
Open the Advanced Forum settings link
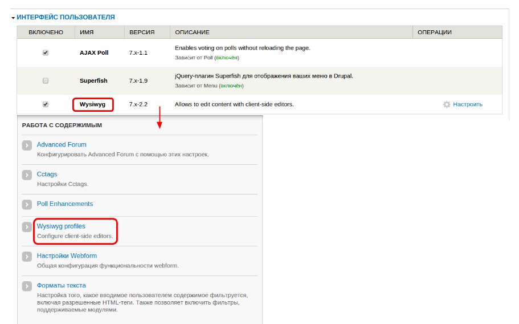(x=62, y=145)
